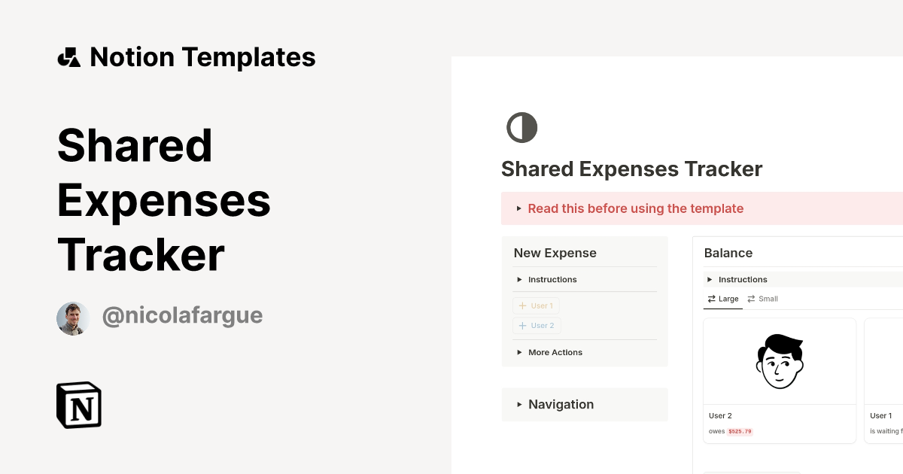Click the plus icon on User 2 button
Image resolution: width=903 pixels, height=474 pixels.
coord(521,325)
